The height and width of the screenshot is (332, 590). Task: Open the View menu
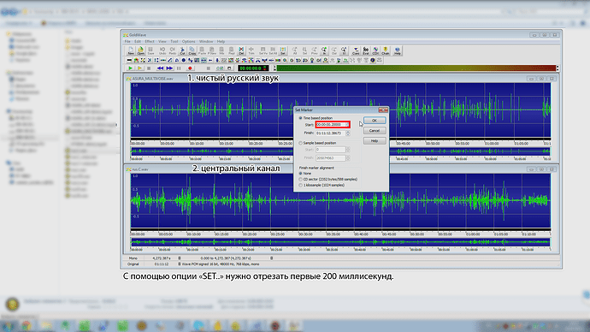tap(162, 41)
